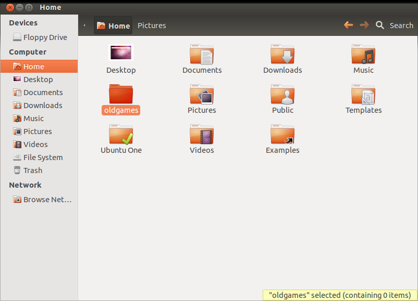Open the Music folder icon
The image size is (418, 301).
pyautogui.click(x=363, y=55)
